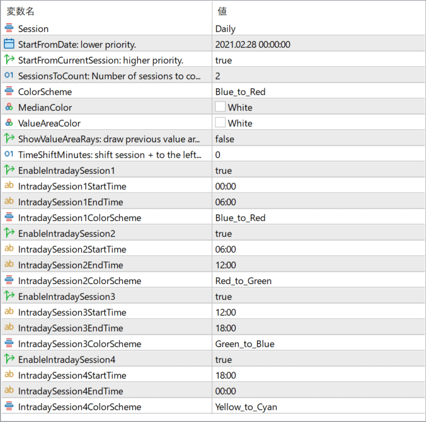Click the color palette icon beside MedianColor
426x422 pixels.
pyautogui.click(x=9, y=107)
